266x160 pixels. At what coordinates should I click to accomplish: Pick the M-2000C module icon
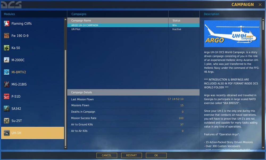point(7,60)
